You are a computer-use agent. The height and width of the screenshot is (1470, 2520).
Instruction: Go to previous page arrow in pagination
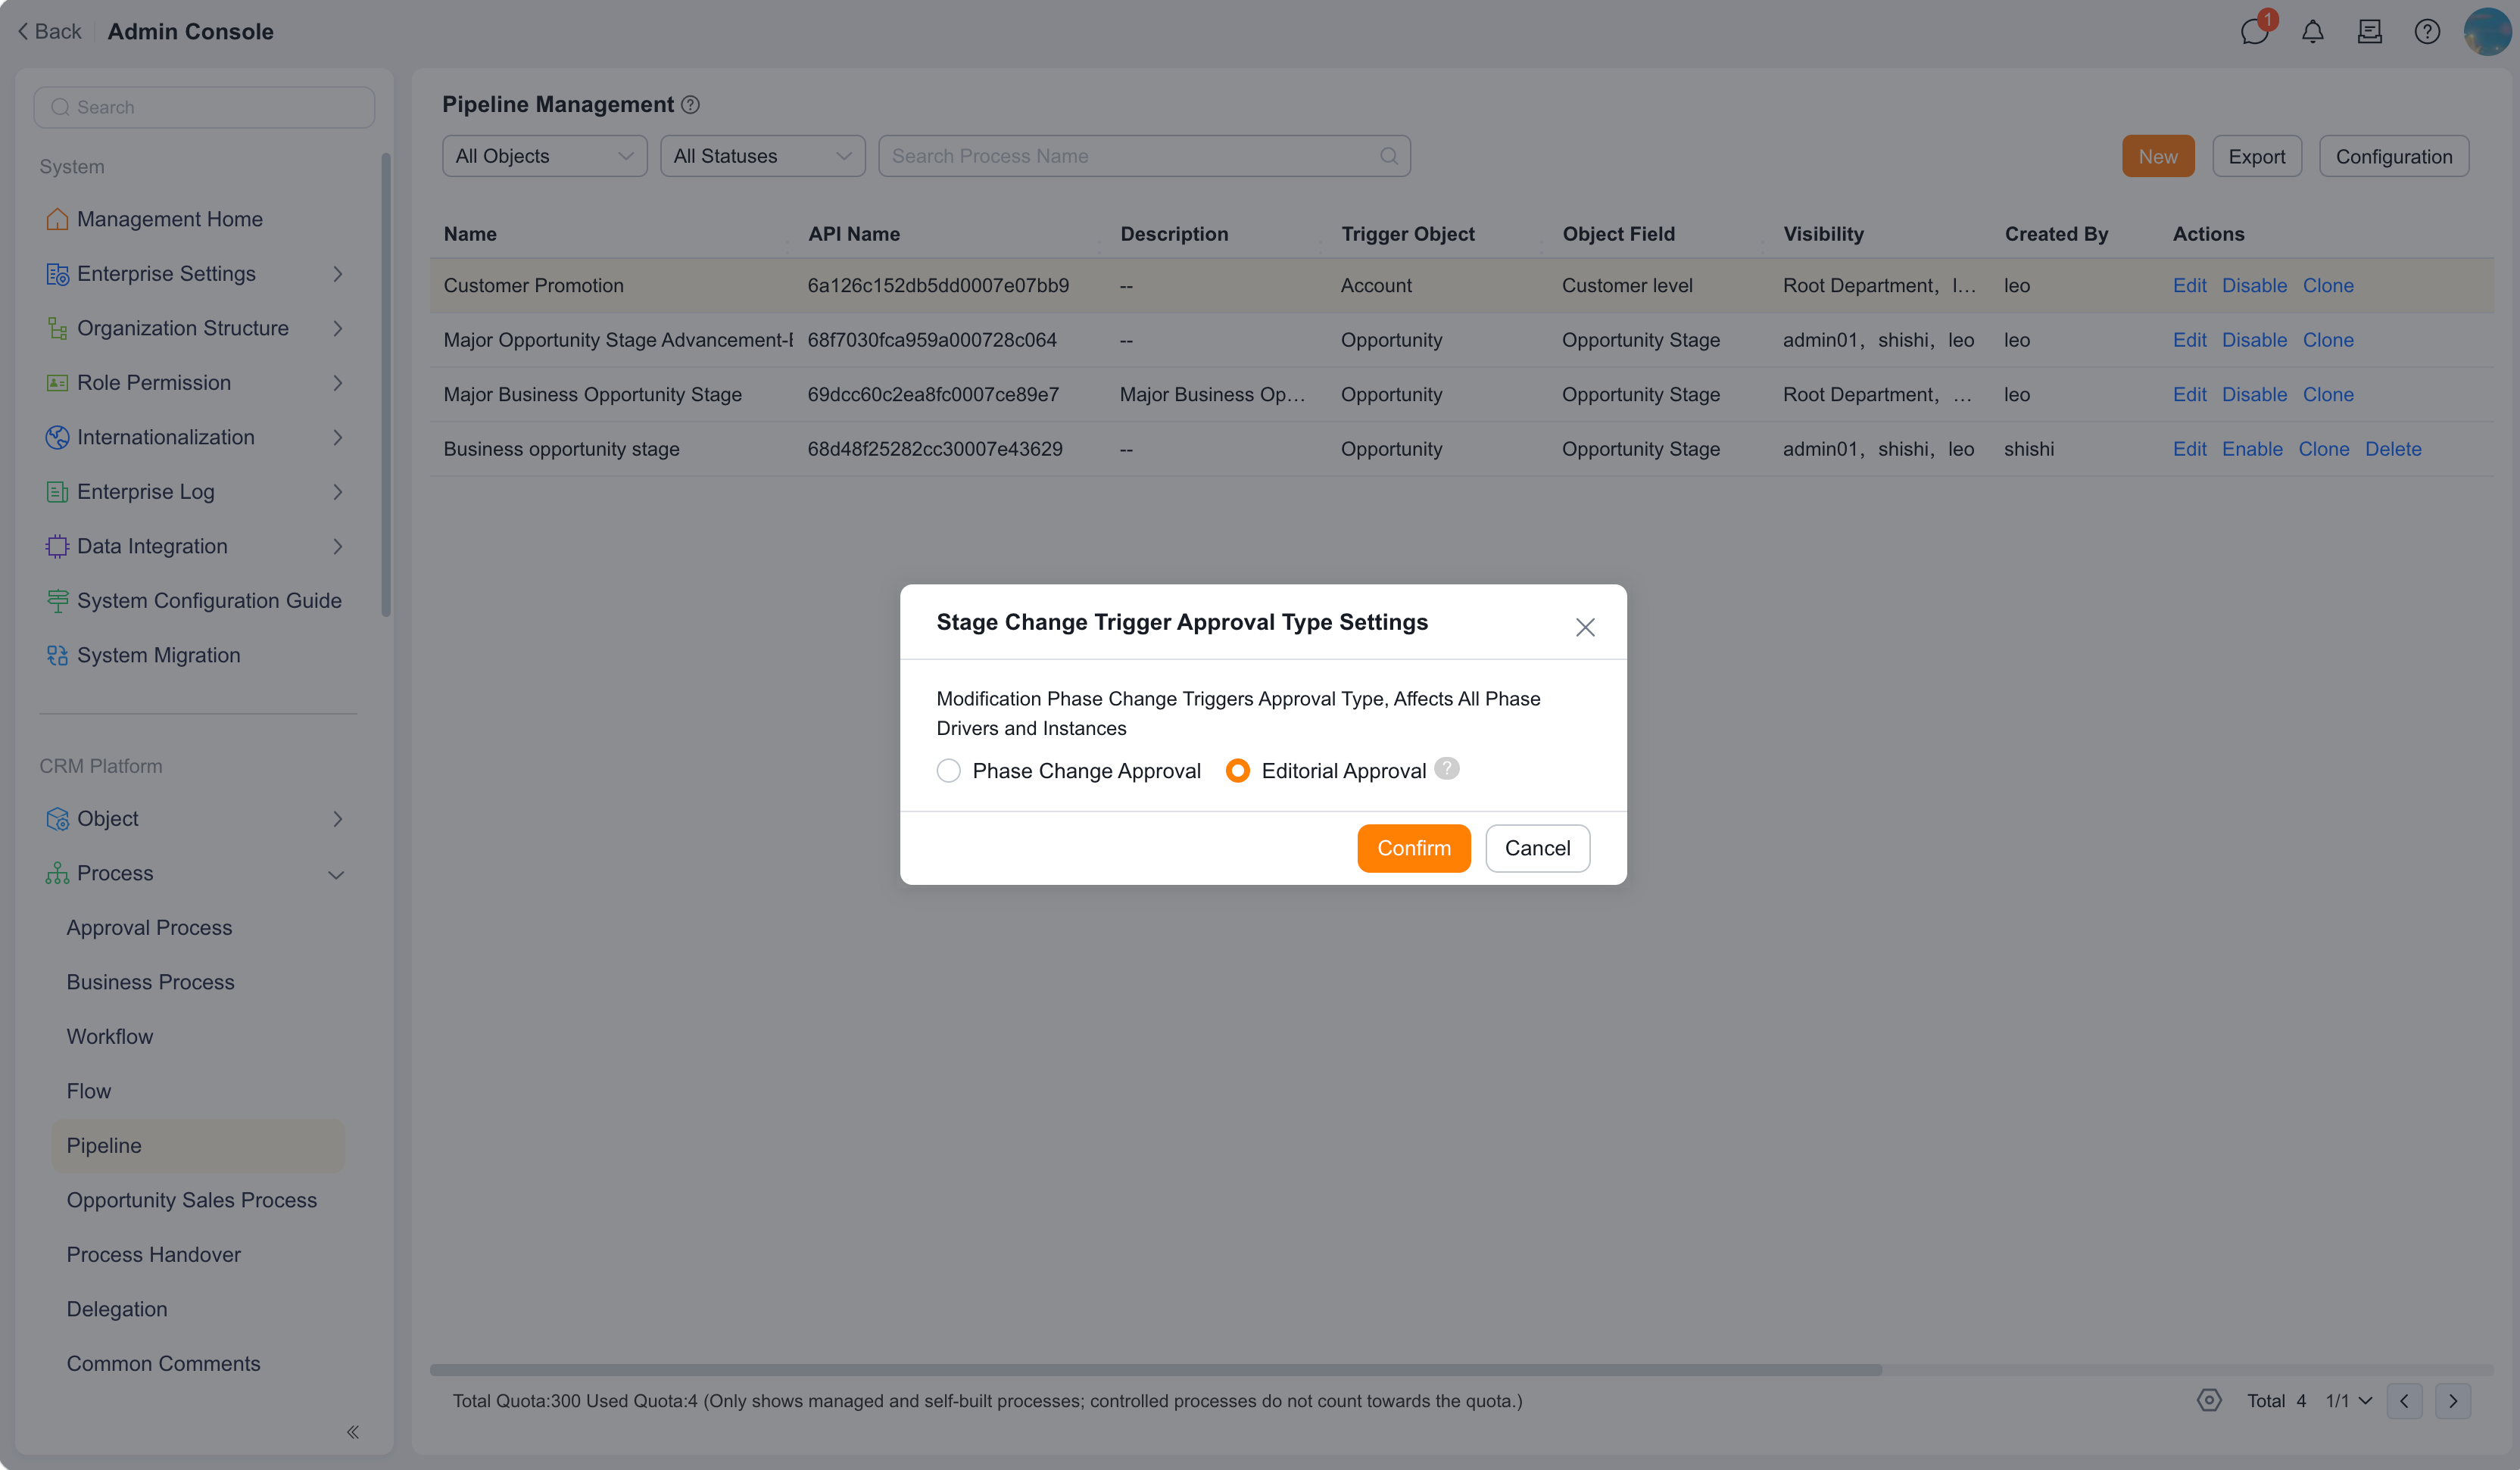tap(2404, 1400)
